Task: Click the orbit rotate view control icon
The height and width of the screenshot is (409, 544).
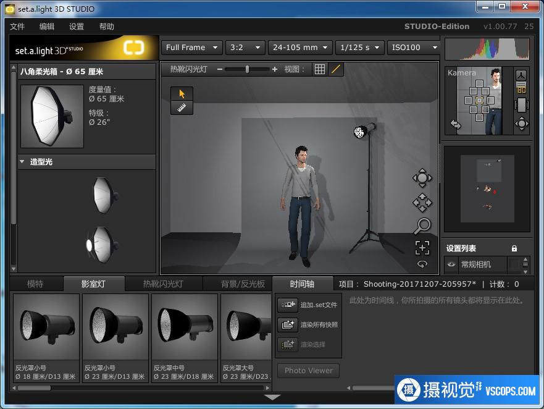Action: tap(422, 179)
